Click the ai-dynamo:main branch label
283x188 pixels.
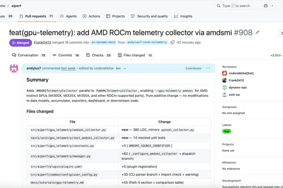click(103, 42)
